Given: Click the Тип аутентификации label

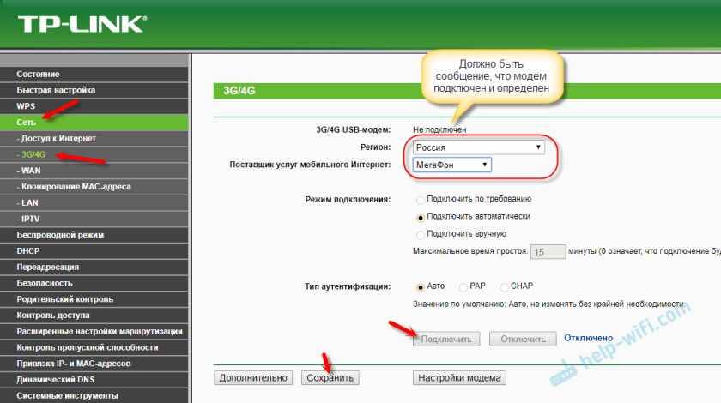Looking at the screenshot, I should tap(348, 286).
